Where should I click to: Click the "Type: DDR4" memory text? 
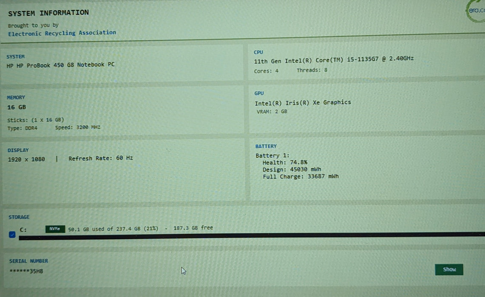click(22, 128)
